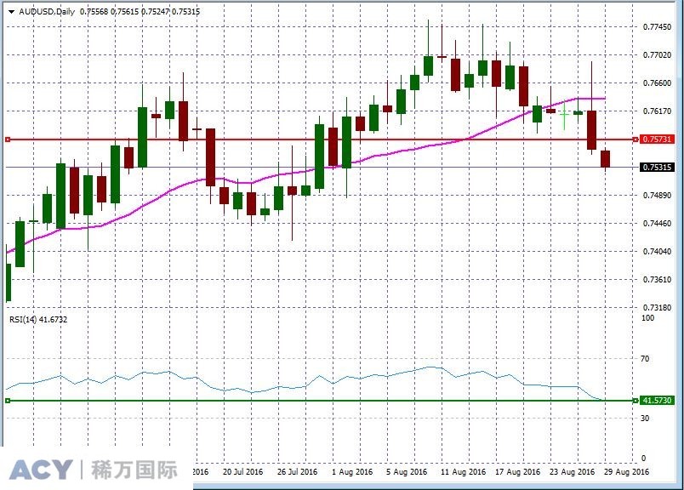This screenshot has height=490, width=684.
Task: Grab the green RSI line's left handle
Action: coord(8,401)
